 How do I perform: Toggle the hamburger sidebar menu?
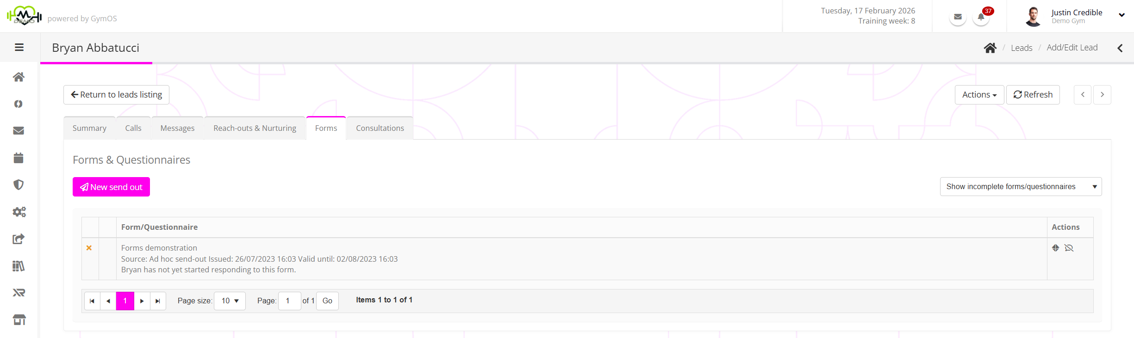(19, 47)
